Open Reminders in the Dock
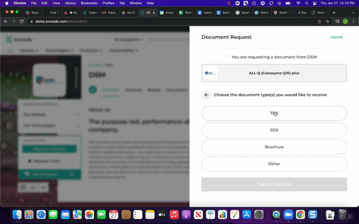The width and height of the screenshot is (359, 224). (138, 215)
